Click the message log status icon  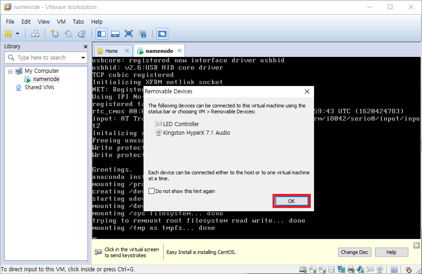coord(394,270)
